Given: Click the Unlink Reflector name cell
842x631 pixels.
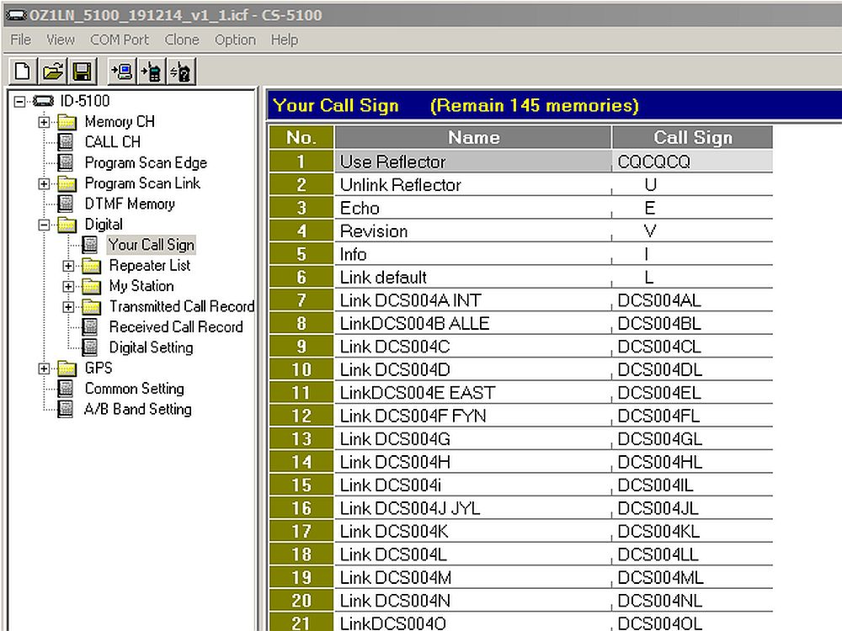Looking at the screenshot, I should click(x=473, y=184).
